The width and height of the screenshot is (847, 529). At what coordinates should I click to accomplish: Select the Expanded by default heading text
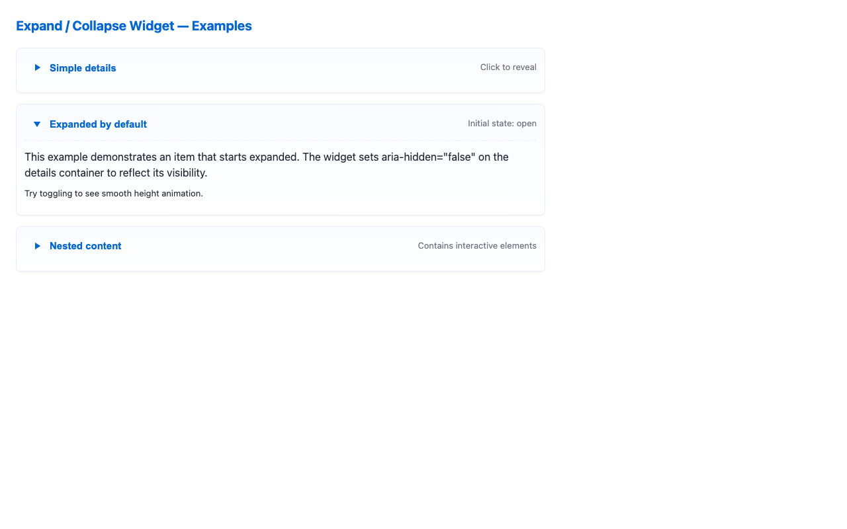(x=98, y=124)
